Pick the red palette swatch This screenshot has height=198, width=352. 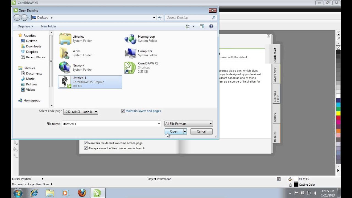[x=338, y=118]
